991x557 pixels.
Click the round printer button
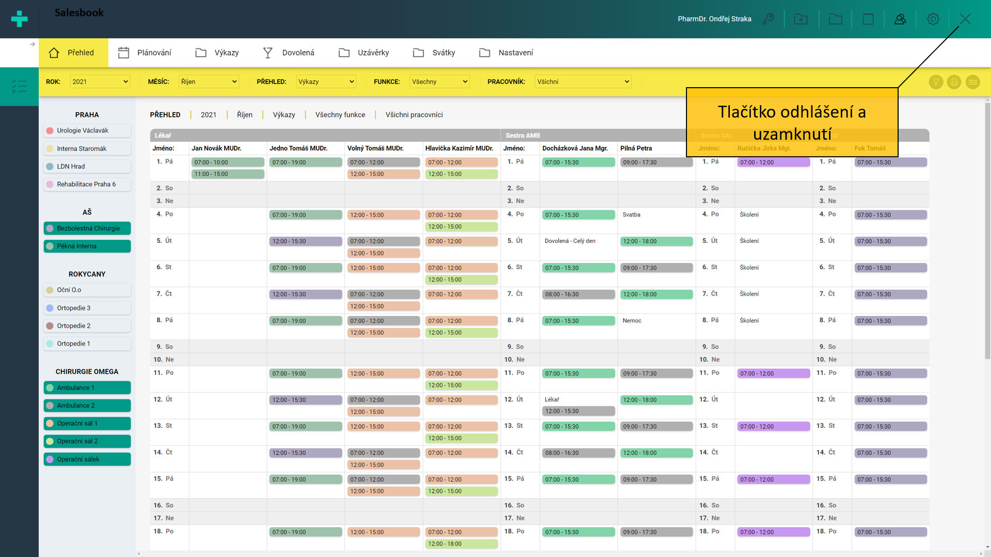(954, 82)
